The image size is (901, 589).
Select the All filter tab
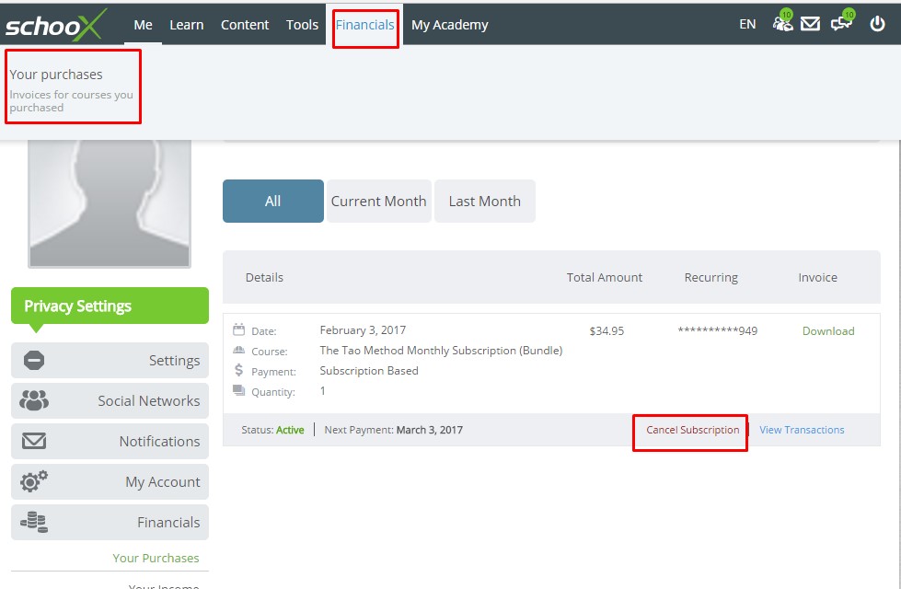[x=273, y=202]
